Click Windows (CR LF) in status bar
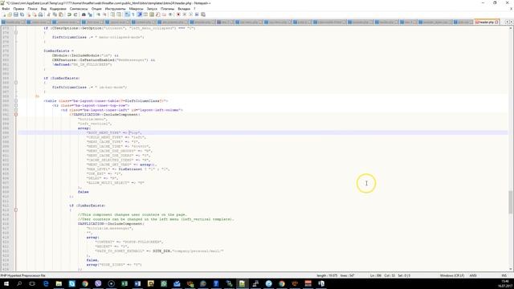Viewport: 514px width, 289px height. (x=451, y=275)
